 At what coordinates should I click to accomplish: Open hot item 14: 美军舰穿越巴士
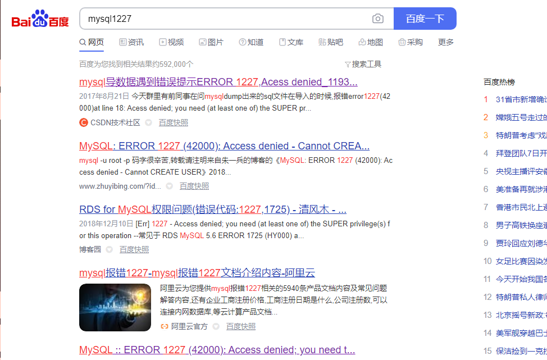(521, 333)
